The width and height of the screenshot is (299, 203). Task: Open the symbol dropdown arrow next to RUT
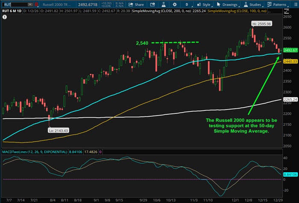click(30, 5)
